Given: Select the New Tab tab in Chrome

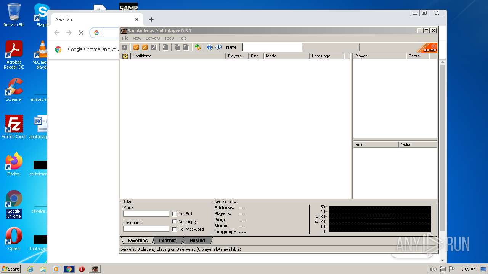Looking at the screenshot, I should [x=97, y=19].
